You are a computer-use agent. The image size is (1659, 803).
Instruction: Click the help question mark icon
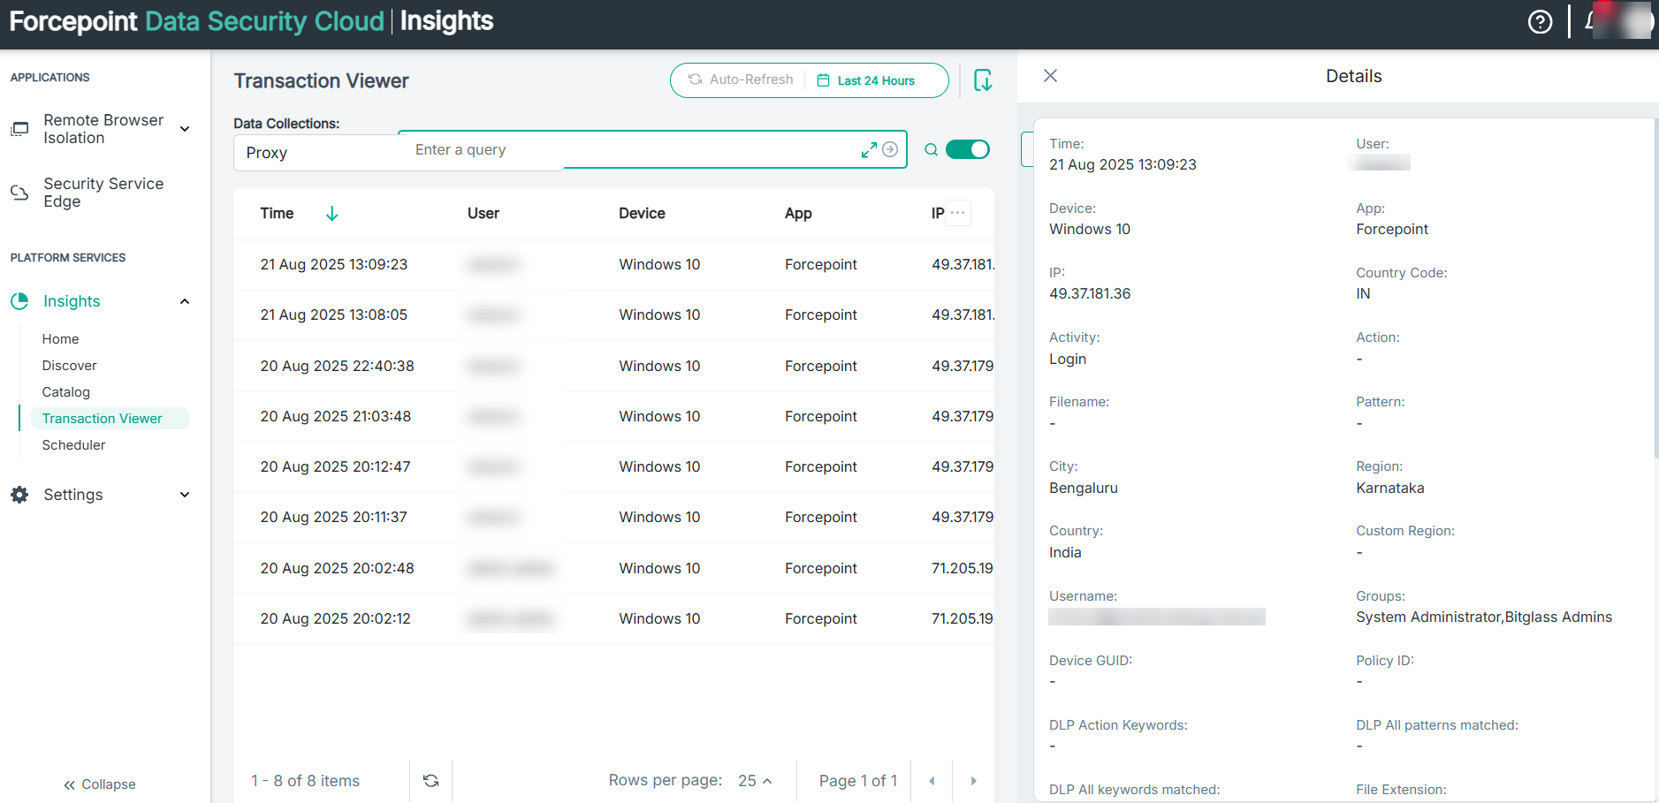1540,22
